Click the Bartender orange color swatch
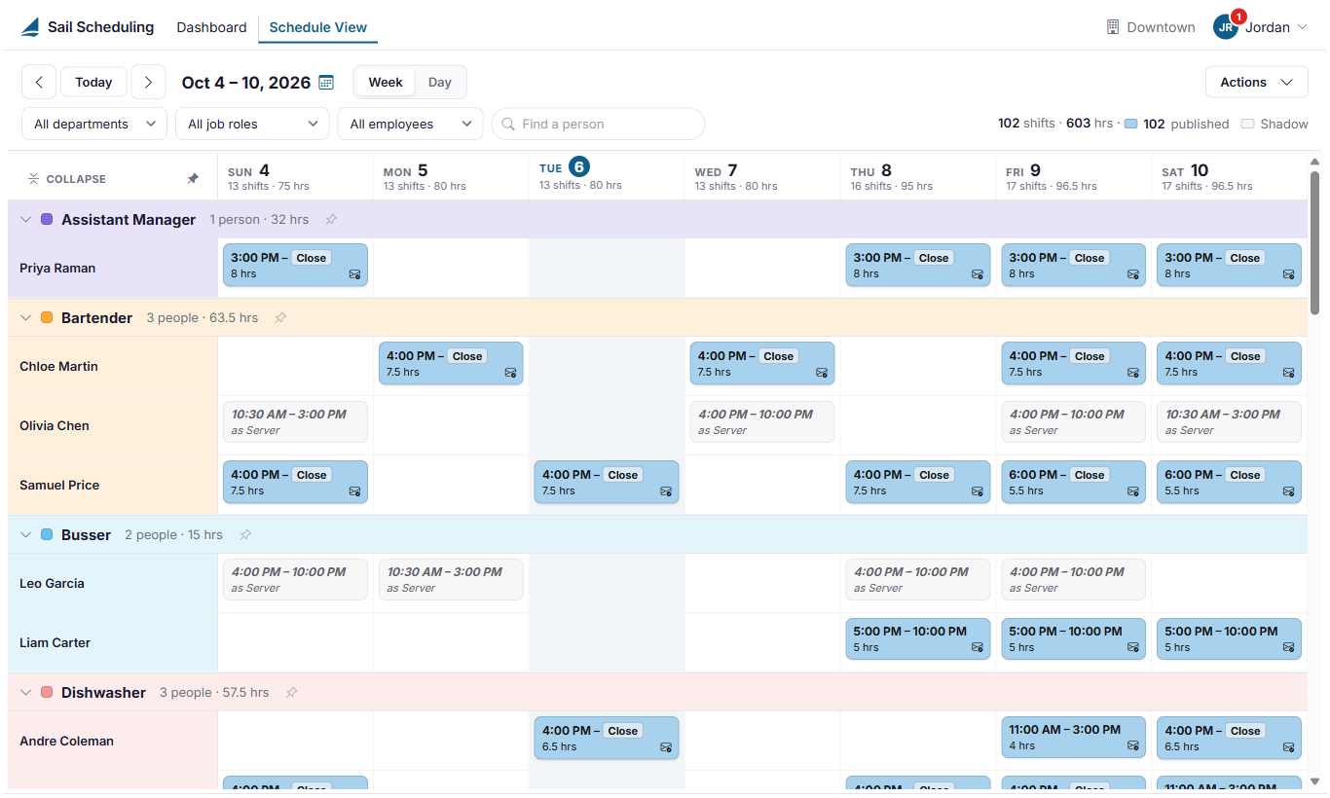The width and height of the screenshot is (1330, 798). (47, 318)
